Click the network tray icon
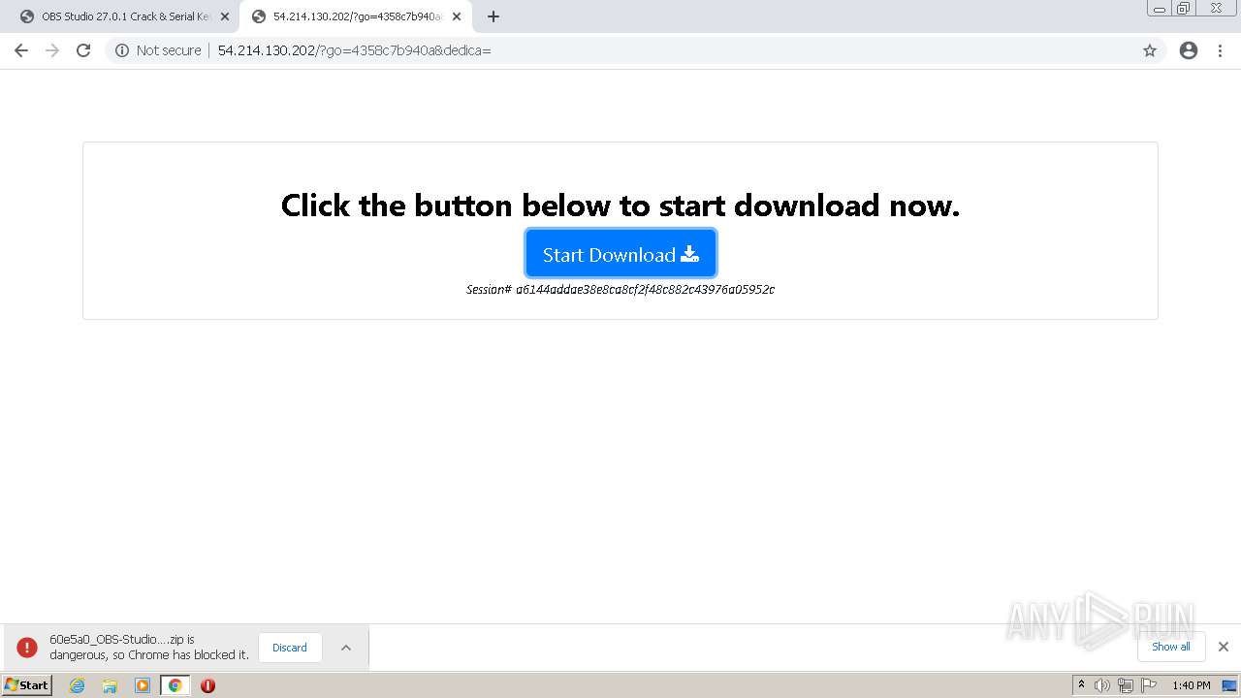The height and width of the screenshot is (698, 1241). (x=1126, y=685)
